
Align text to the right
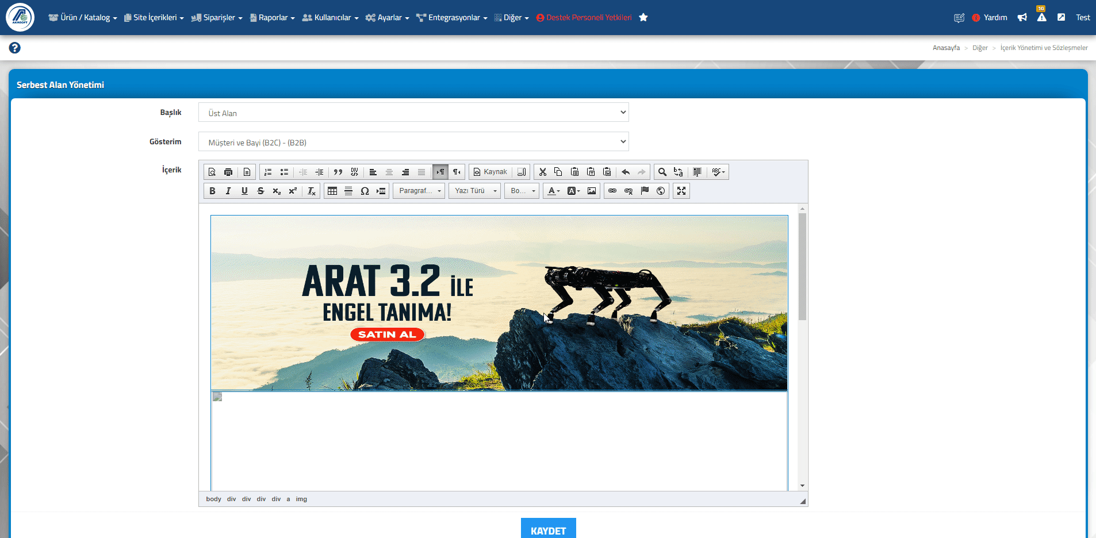405,172
